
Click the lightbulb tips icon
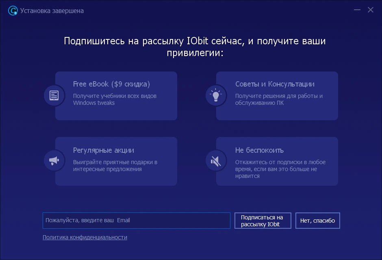pos(216,95)
